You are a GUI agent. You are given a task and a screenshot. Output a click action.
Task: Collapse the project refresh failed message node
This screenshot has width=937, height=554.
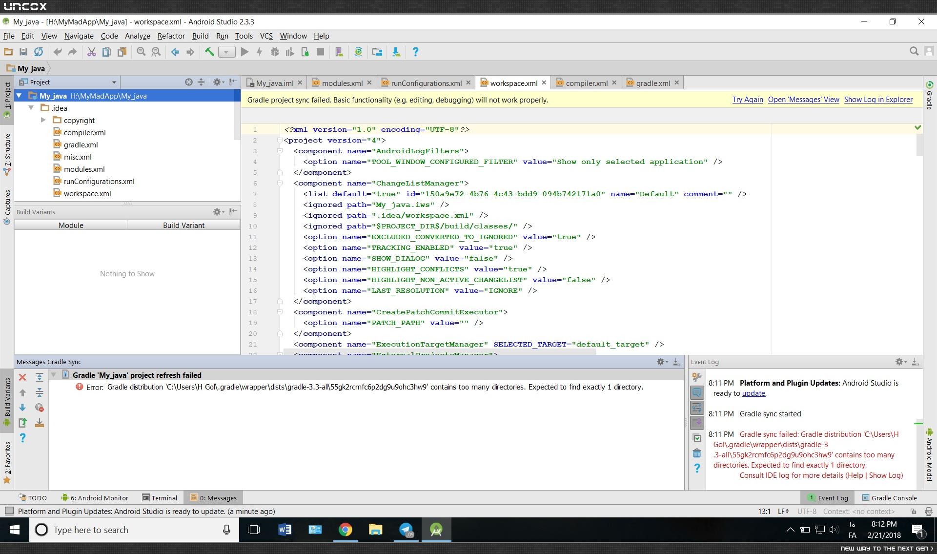54,375
